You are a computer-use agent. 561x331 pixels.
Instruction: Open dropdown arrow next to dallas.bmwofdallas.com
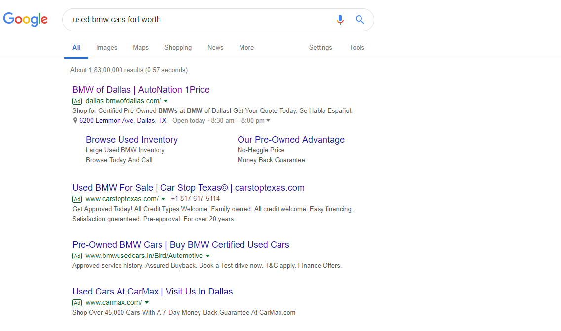coord(165,101)
